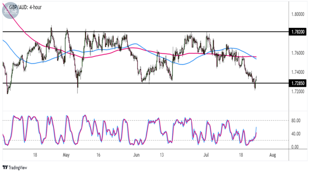310x174 pixels.
Task: Click the black horizontal support line at 1.72850
Action: click(145, 83)
